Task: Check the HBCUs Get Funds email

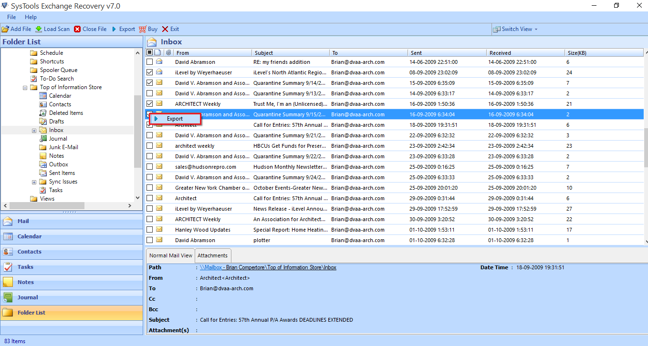Action: pyautogui.click(x=150, y=146)
